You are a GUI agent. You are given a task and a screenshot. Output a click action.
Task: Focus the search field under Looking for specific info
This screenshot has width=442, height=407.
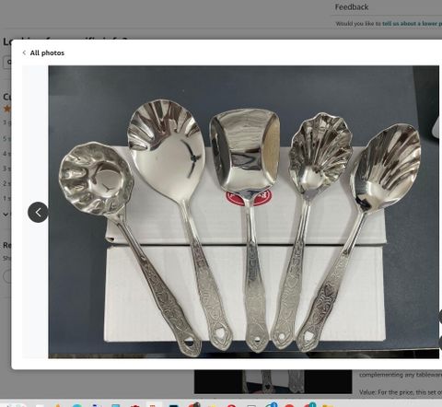[7, 62]
